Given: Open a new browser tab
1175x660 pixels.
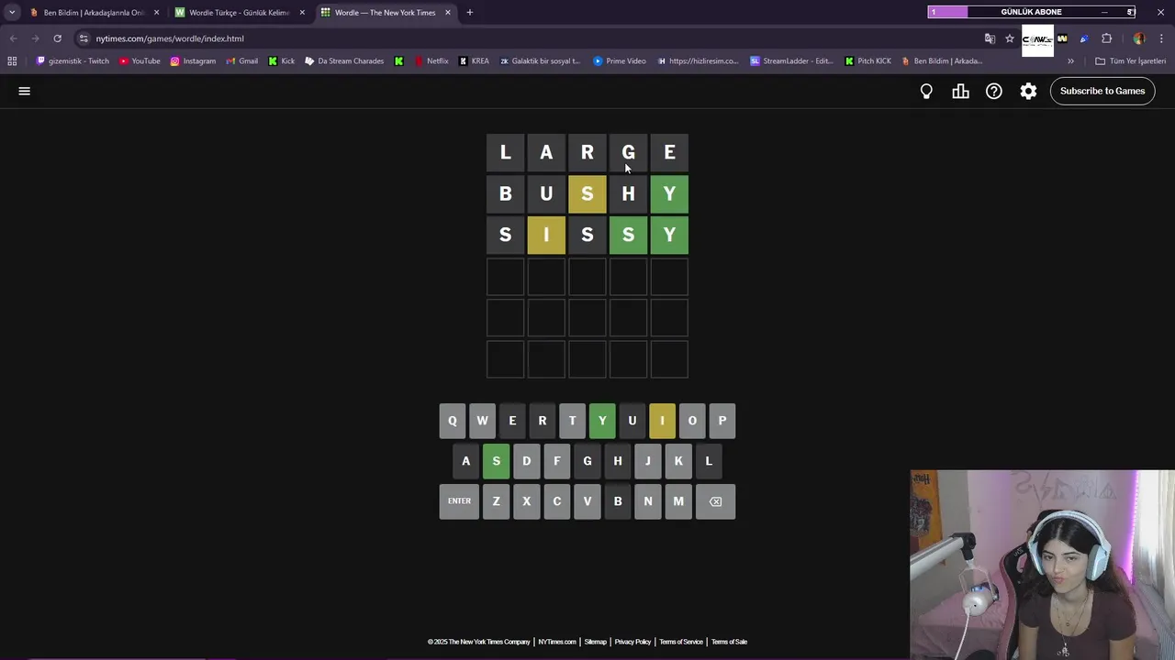Looking at the screenshot, I should click(x=470, y=12).
